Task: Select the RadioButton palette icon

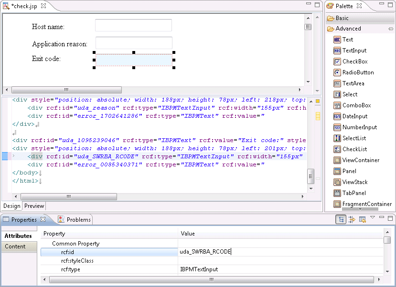Action: click(x=337, y=72)
